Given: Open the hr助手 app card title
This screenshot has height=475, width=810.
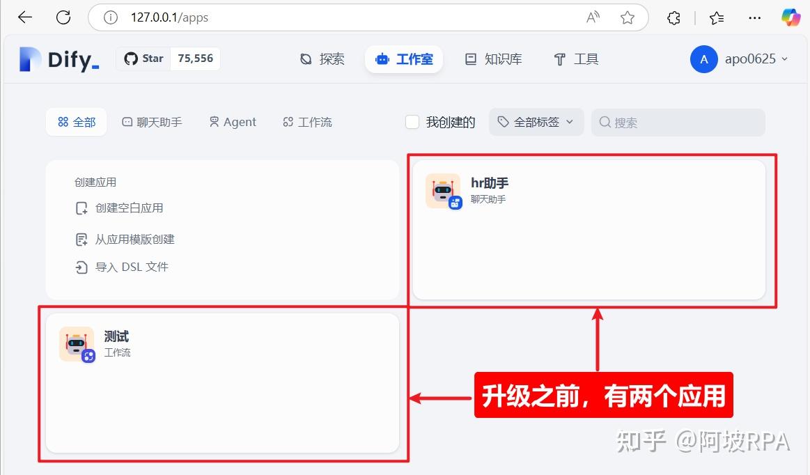Looking at the screenshot, I should 490,183.
